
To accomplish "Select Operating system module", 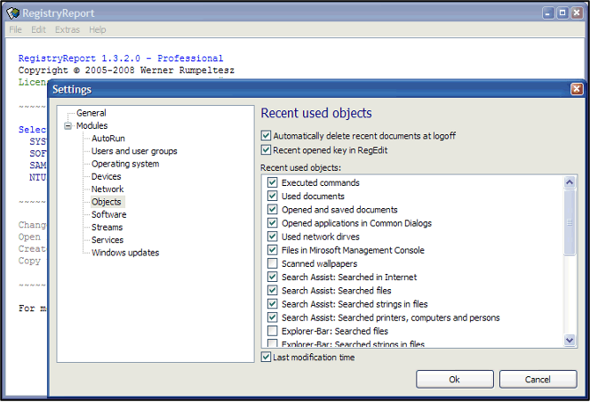I will [125, 164].
